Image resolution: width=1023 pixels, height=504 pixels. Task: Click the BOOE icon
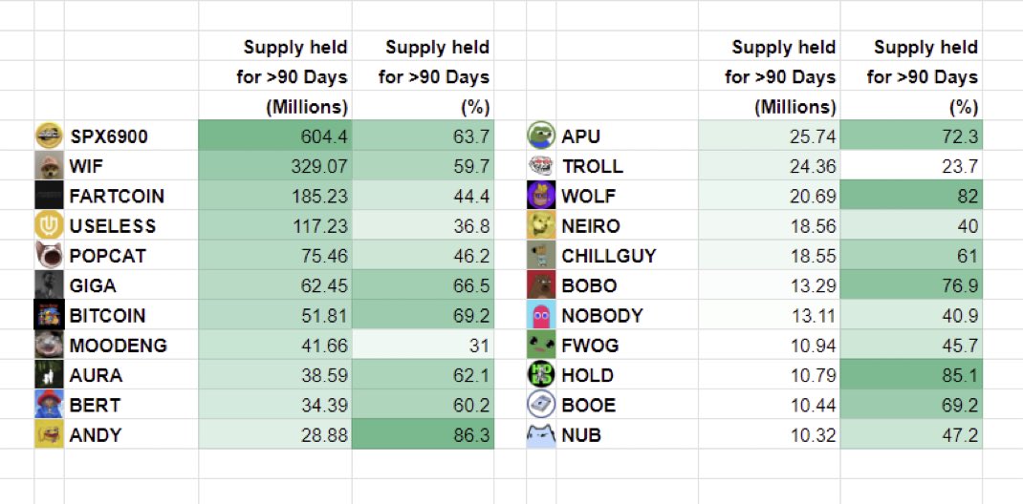click(541, 405)
